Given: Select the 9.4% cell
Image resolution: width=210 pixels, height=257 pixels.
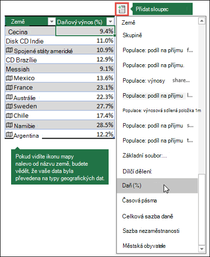Looking at the screenshot, I should coord(85,31).
